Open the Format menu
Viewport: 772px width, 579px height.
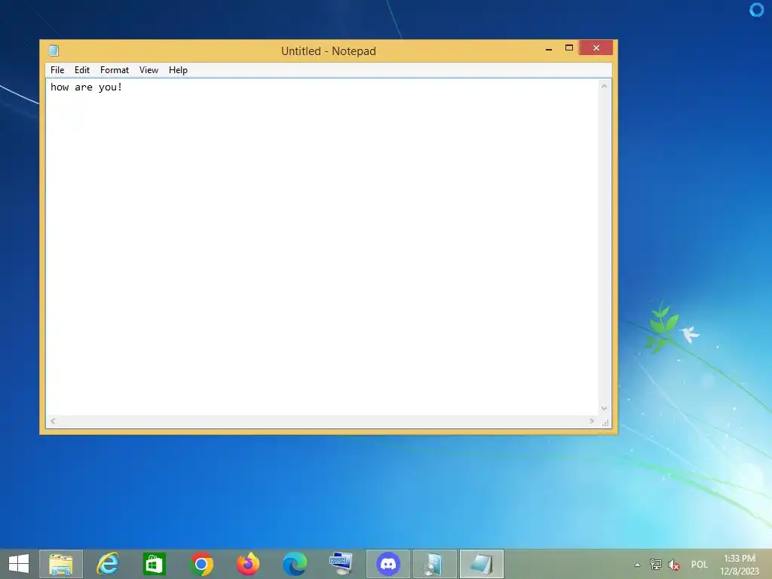click(x=115, y=70)
